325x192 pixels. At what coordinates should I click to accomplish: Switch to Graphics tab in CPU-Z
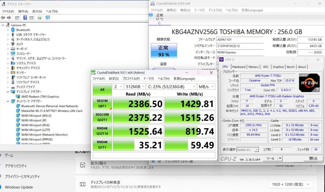point(278,67)
